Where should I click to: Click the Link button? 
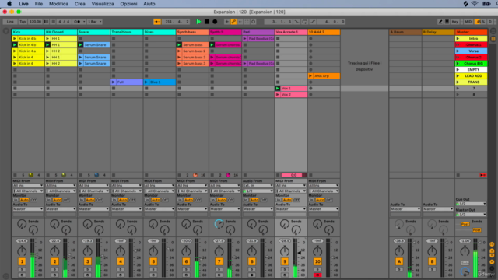pyautogui.click(x=10, y=22)
